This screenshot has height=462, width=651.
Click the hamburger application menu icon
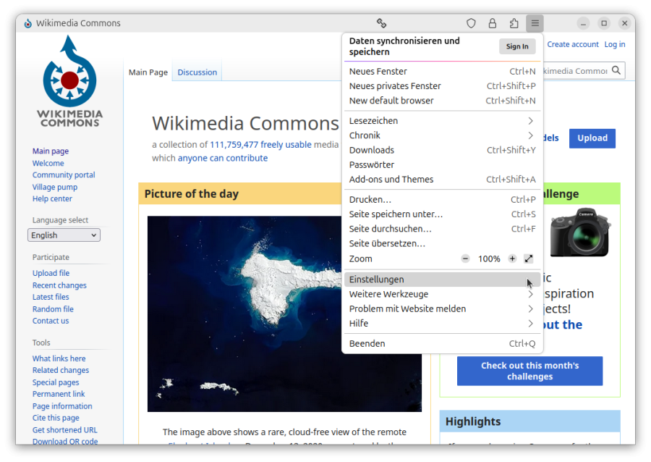click(x=535, y=23)
